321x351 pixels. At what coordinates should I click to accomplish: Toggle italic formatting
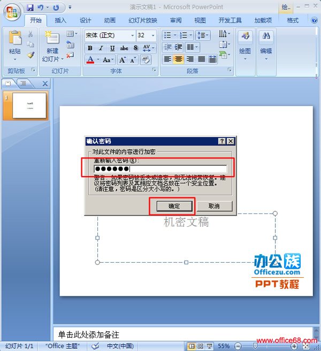click(x=101, y=48)
